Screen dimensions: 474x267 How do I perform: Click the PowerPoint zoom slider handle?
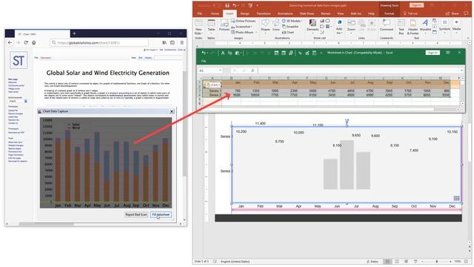[x=436, y=261]
